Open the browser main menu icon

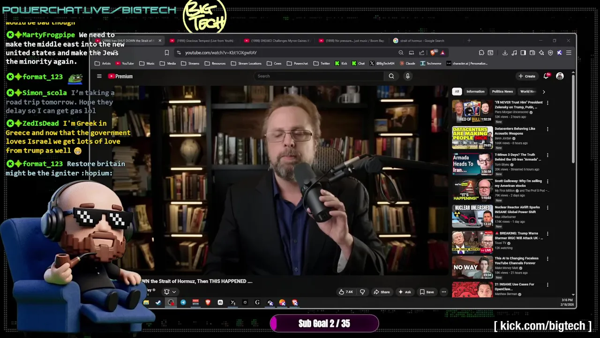point(569,53)
